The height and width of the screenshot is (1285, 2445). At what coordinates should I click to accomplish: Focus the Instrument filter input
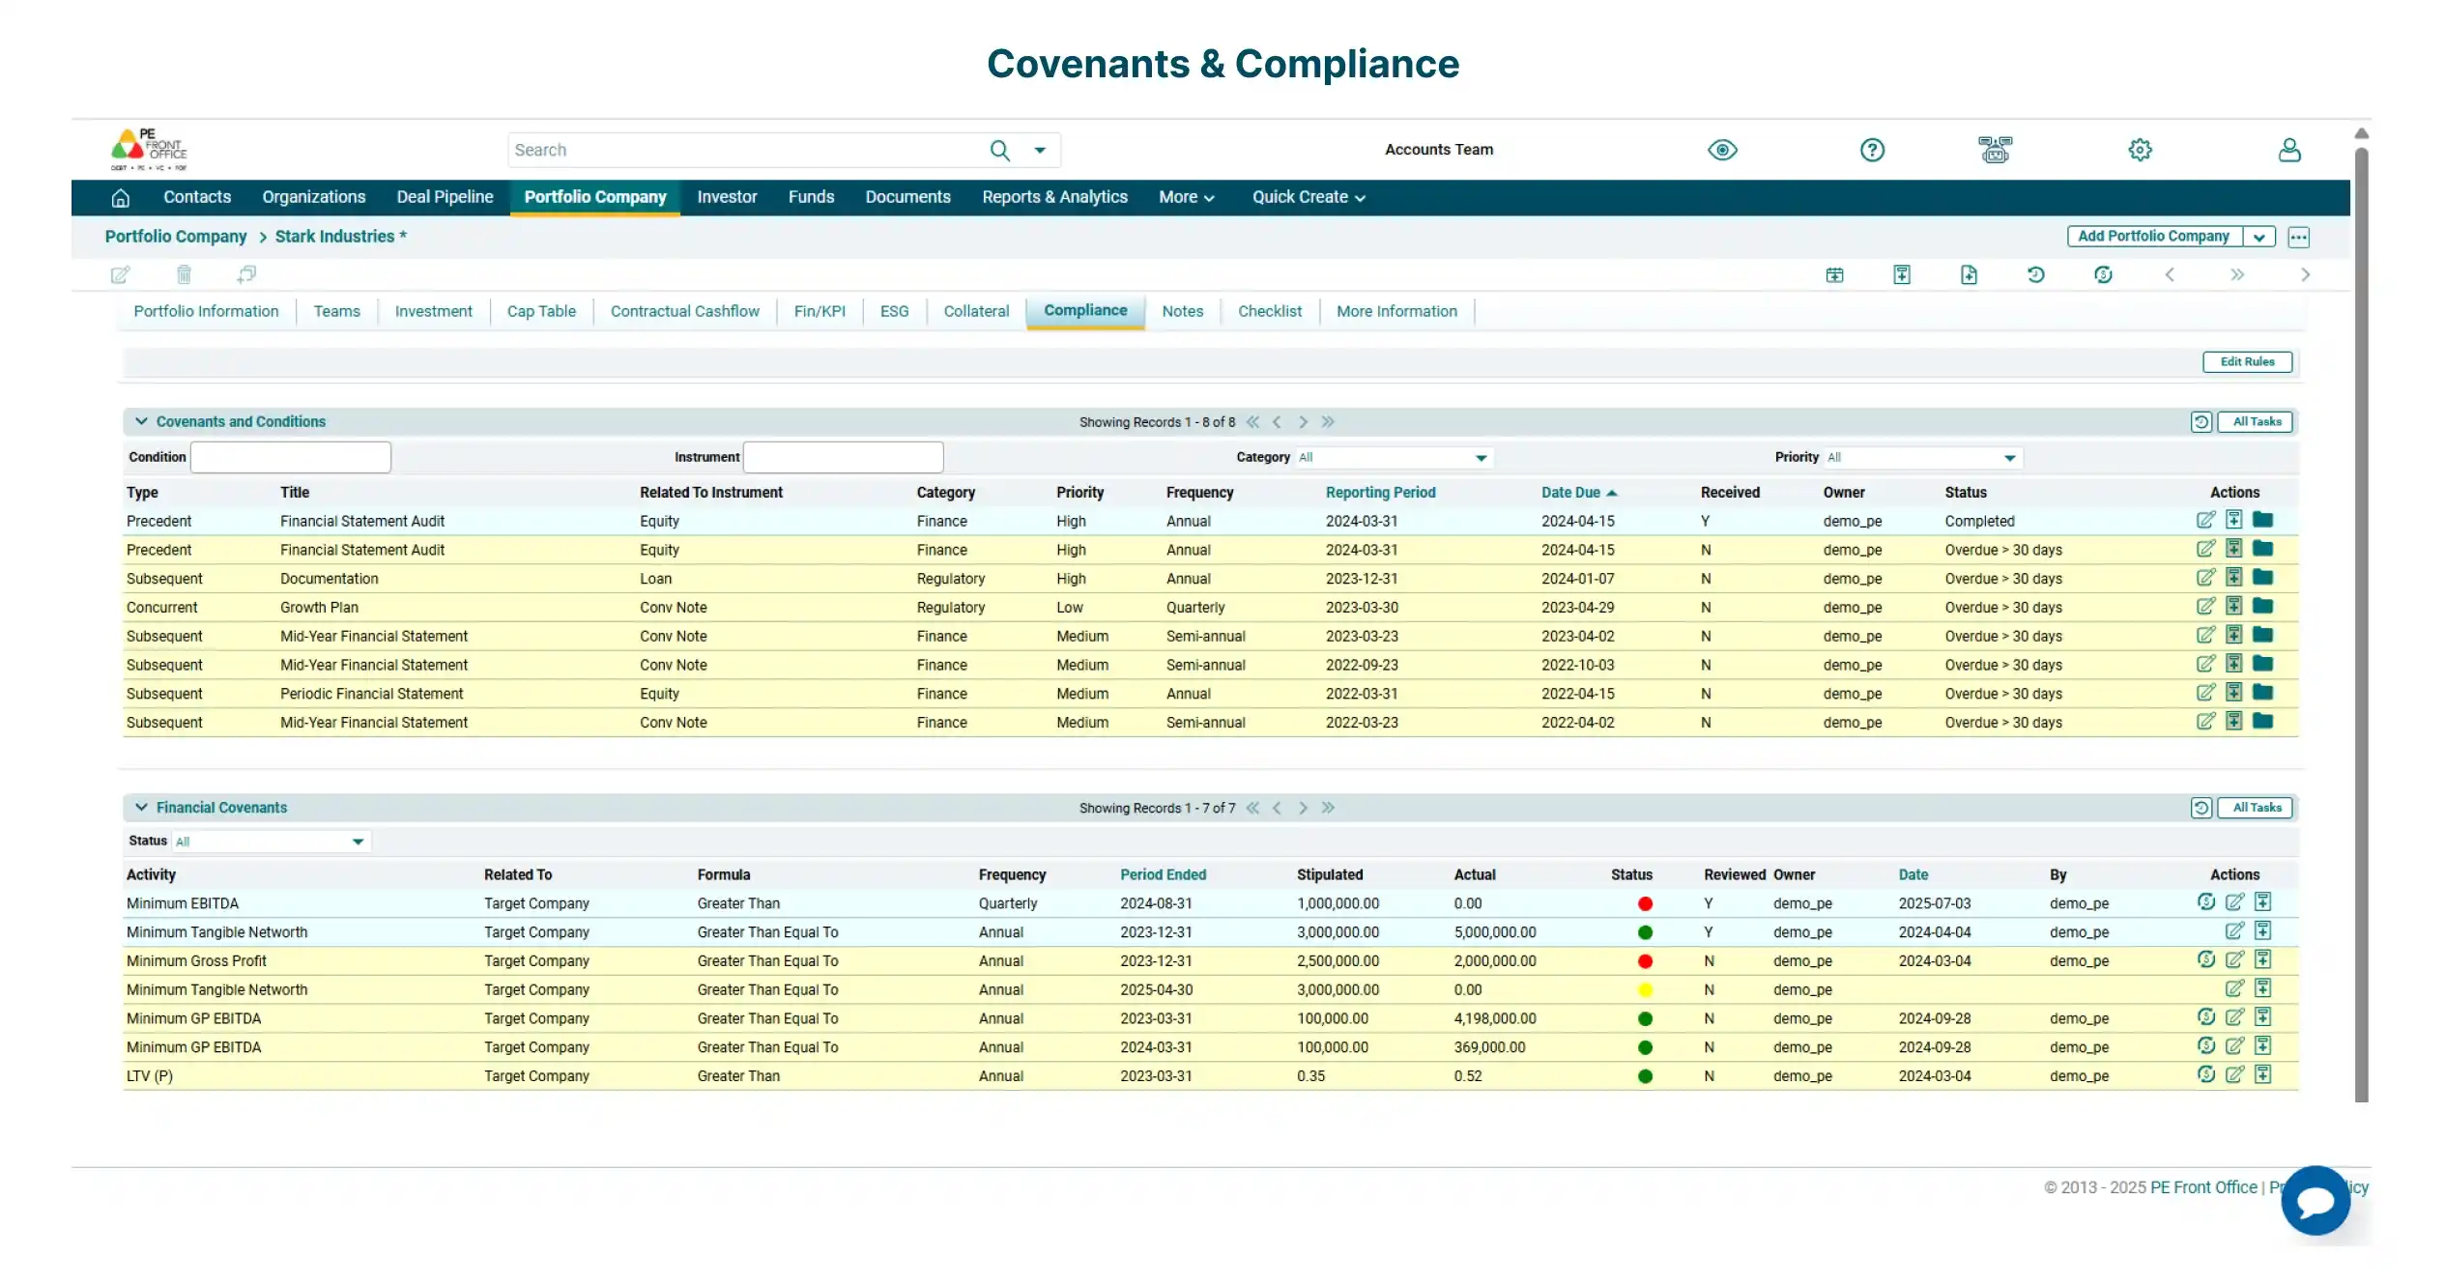(x=844, y=458)
